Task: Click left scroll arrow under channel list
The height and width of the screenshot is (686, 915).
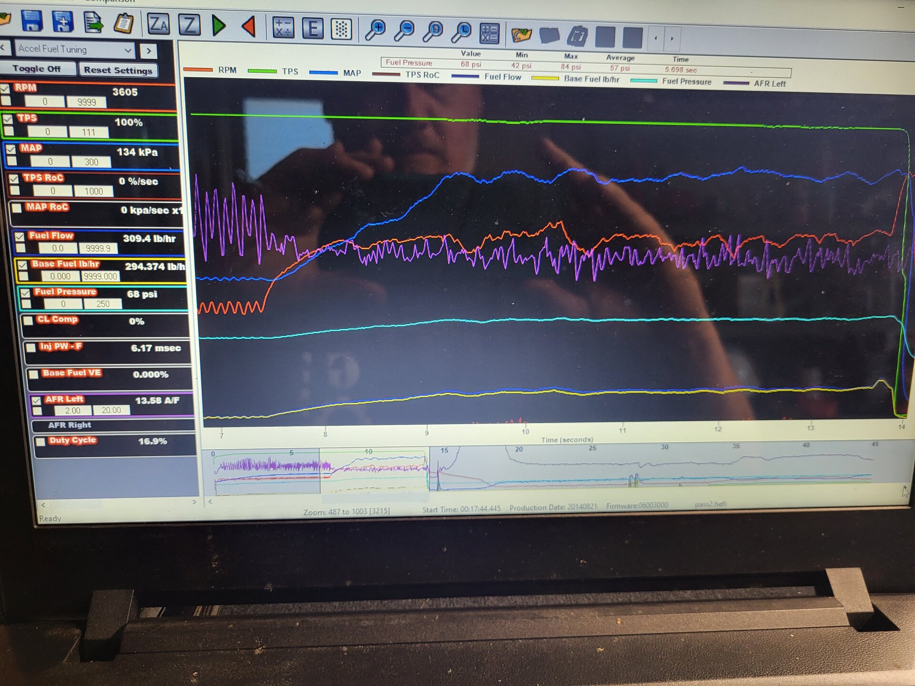Action: point(43,504)
